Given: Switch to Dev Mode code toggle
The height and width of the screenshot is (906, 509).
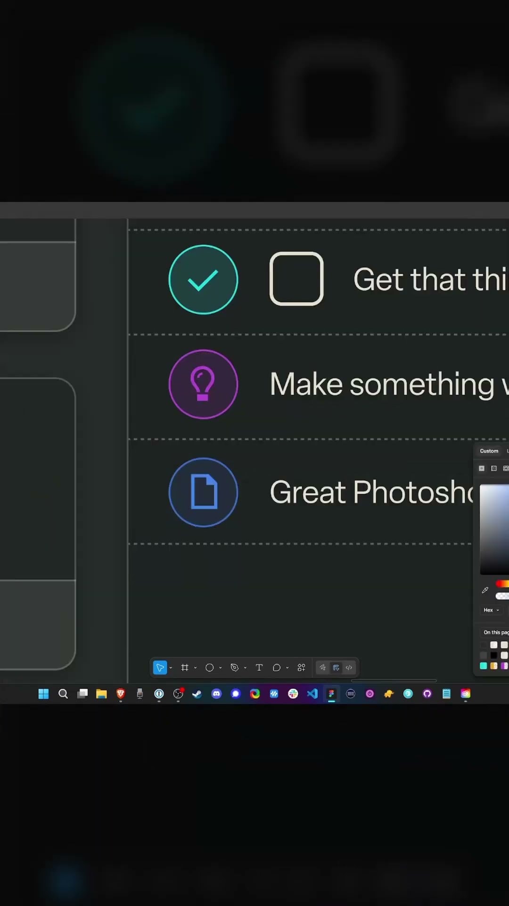Looking at the screenshot, I should coord(349,667).
